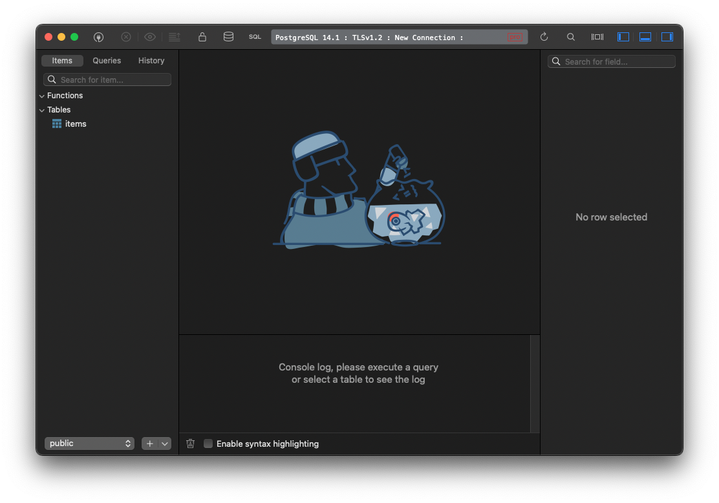Click the yellow minimize window button
719x503 pixels.
(61, 37)
